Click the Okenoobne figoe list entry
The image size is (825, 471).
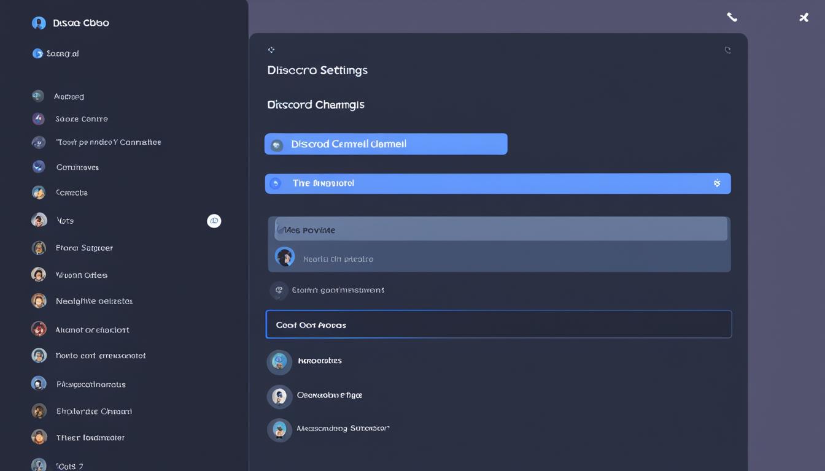[329, 396]
